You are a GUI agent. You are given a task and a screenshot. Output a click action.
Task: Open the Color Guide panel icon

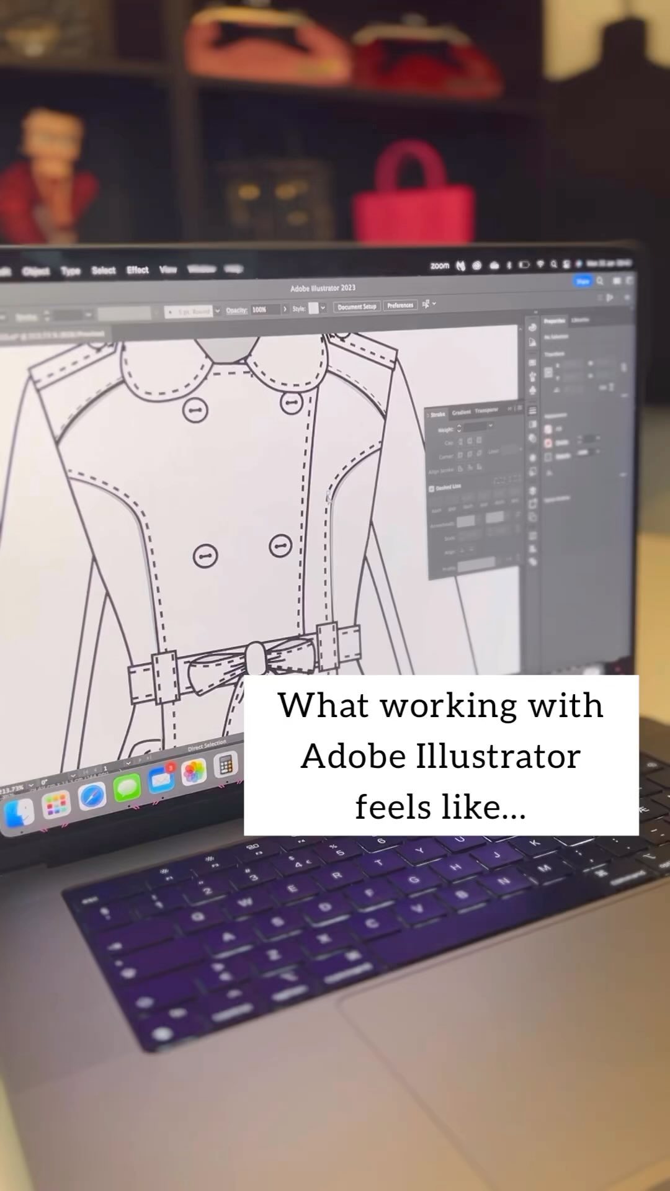pos(532,342)
